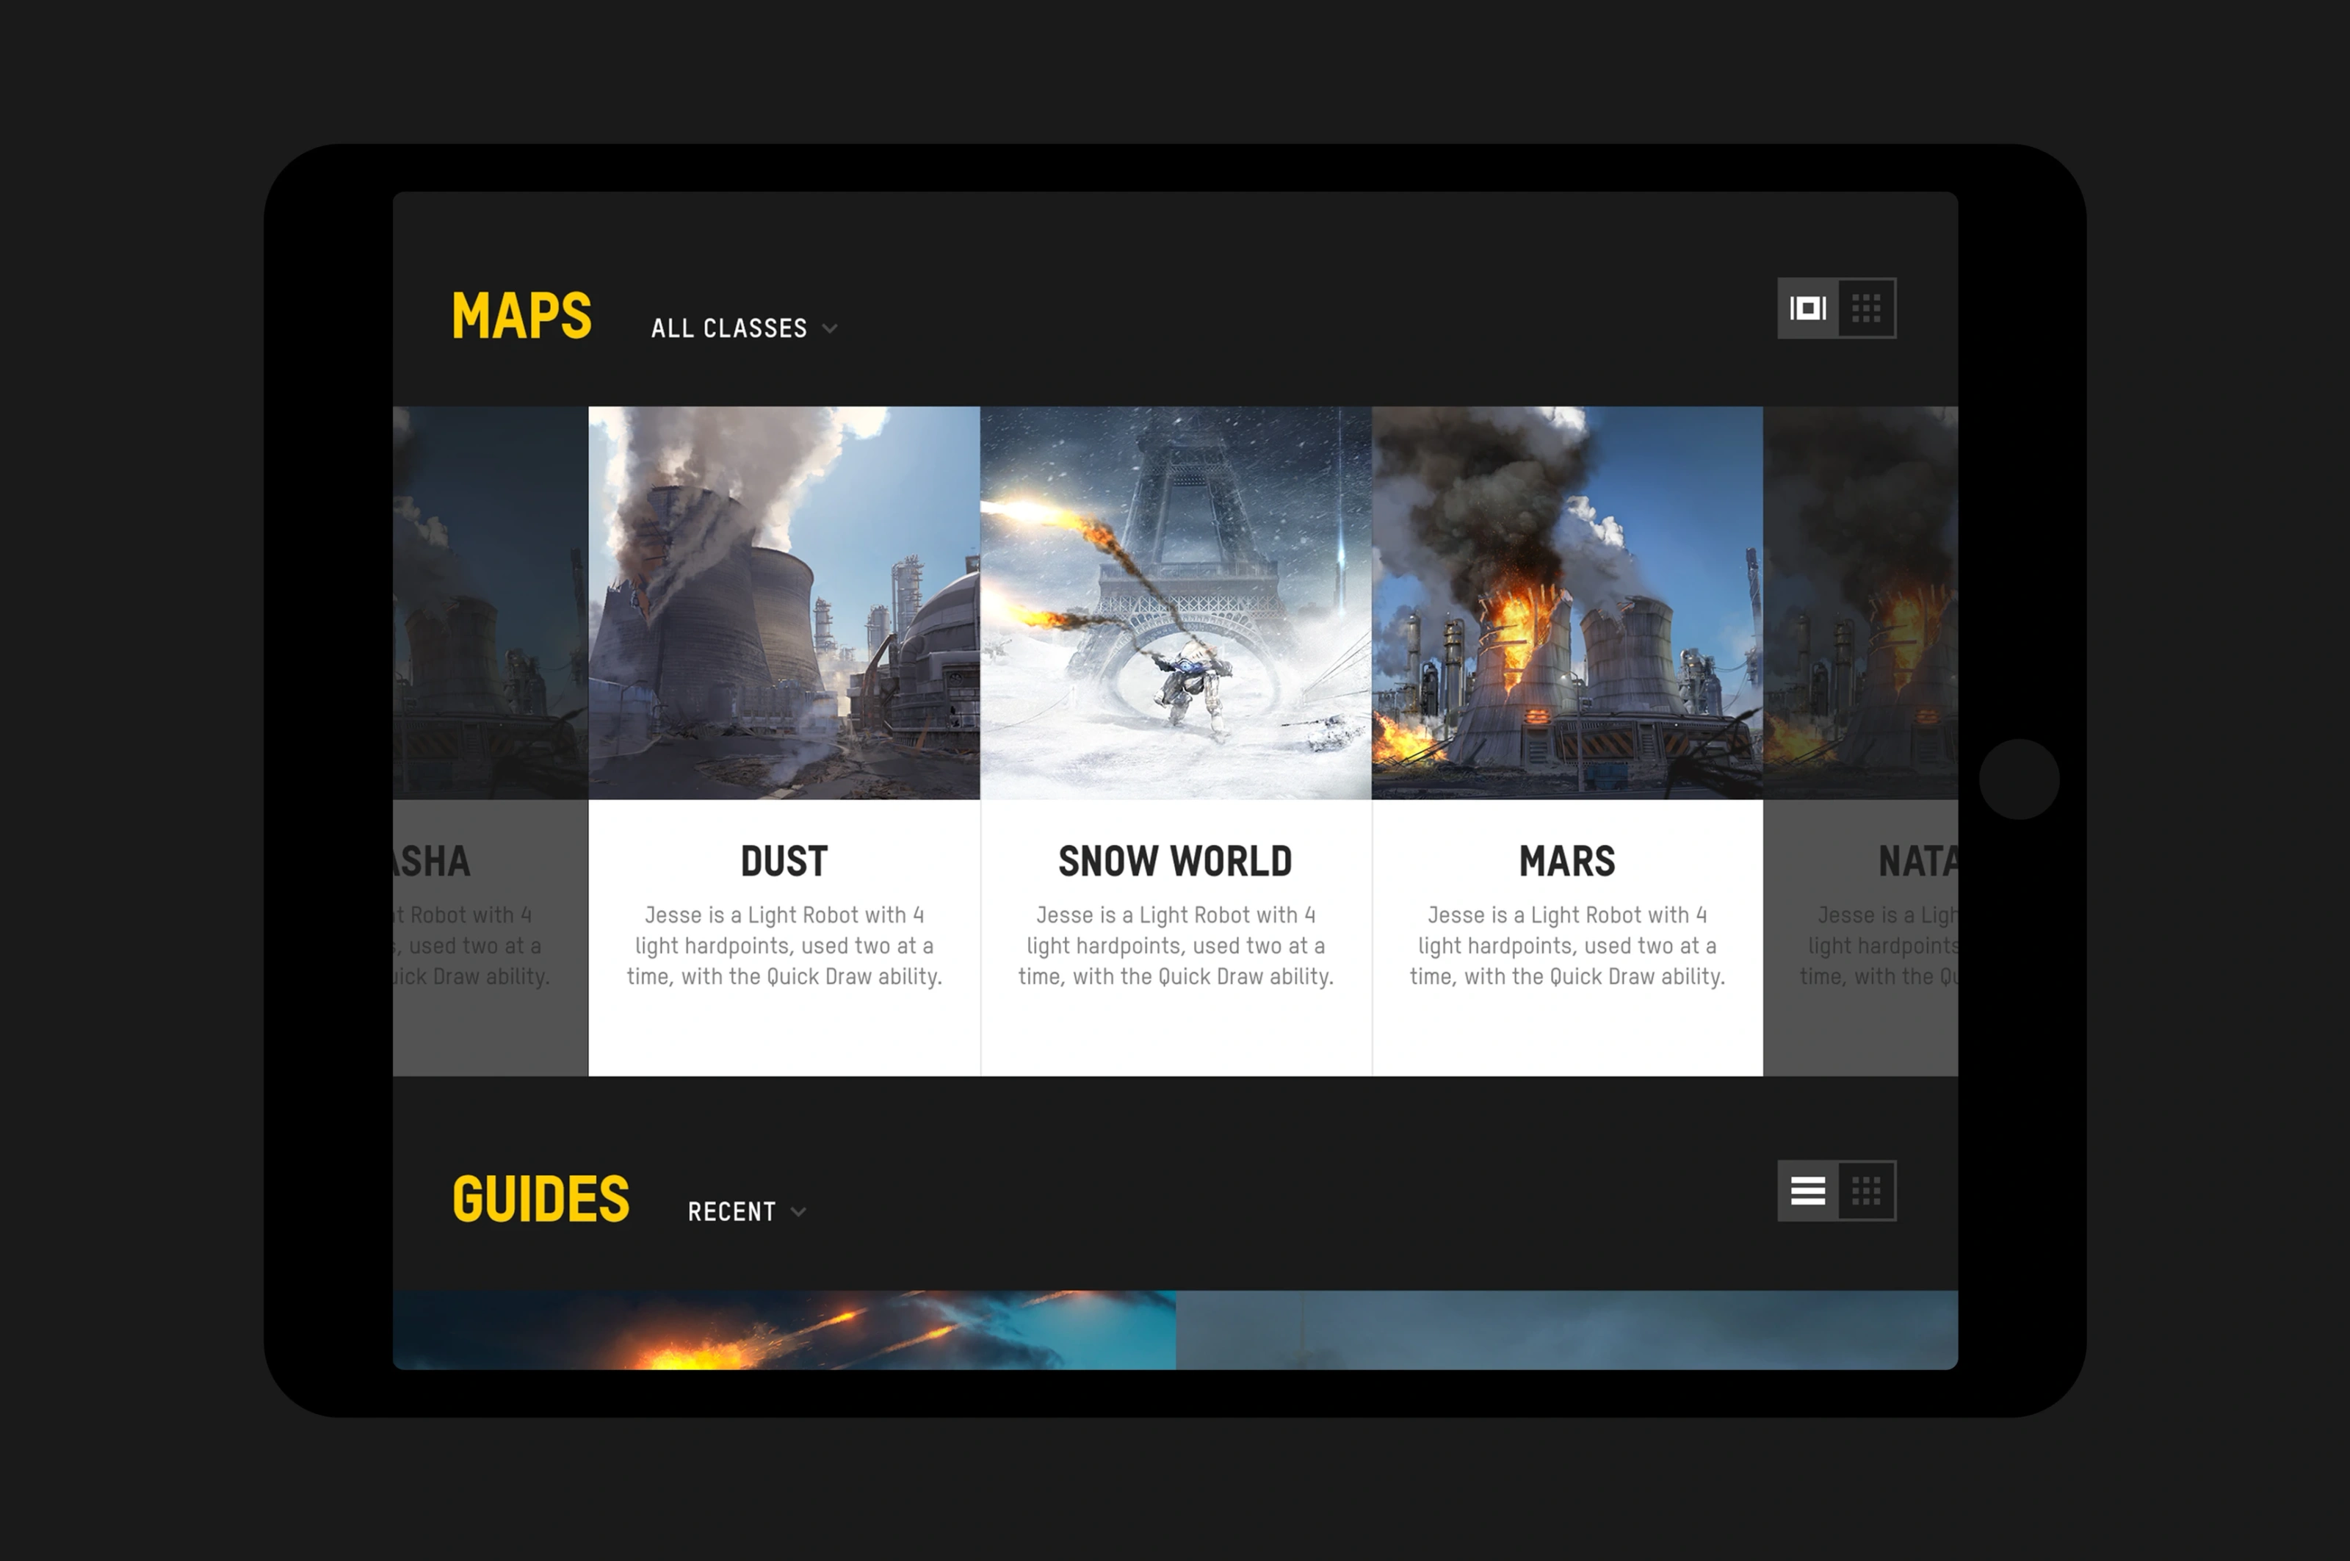Viewport: 2350px width, 1561px height.
Task: Open the first guide banner with fiery meteors
Action: pyautogui.click(x=784, y=1330)
